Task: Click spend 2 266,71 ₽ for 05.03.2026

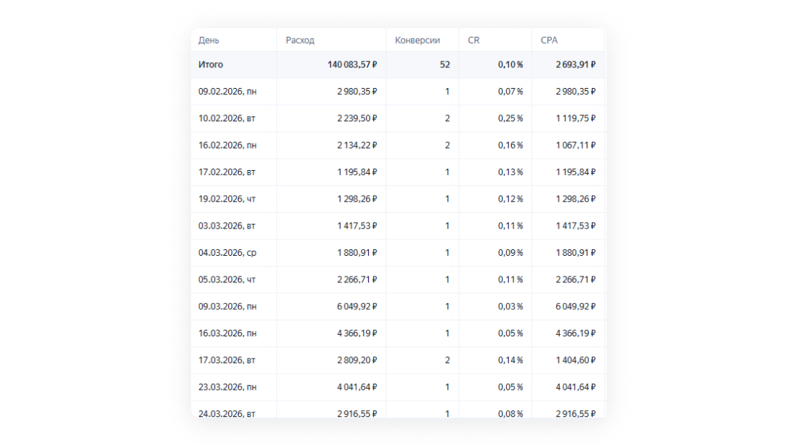Action: click(x=357, y=280)
